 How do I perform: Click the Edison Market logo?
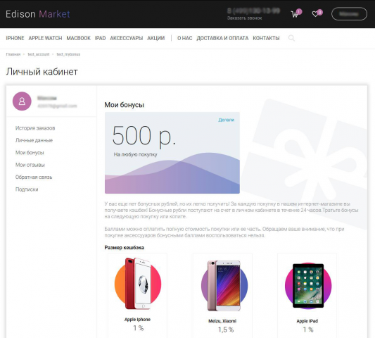38,14
